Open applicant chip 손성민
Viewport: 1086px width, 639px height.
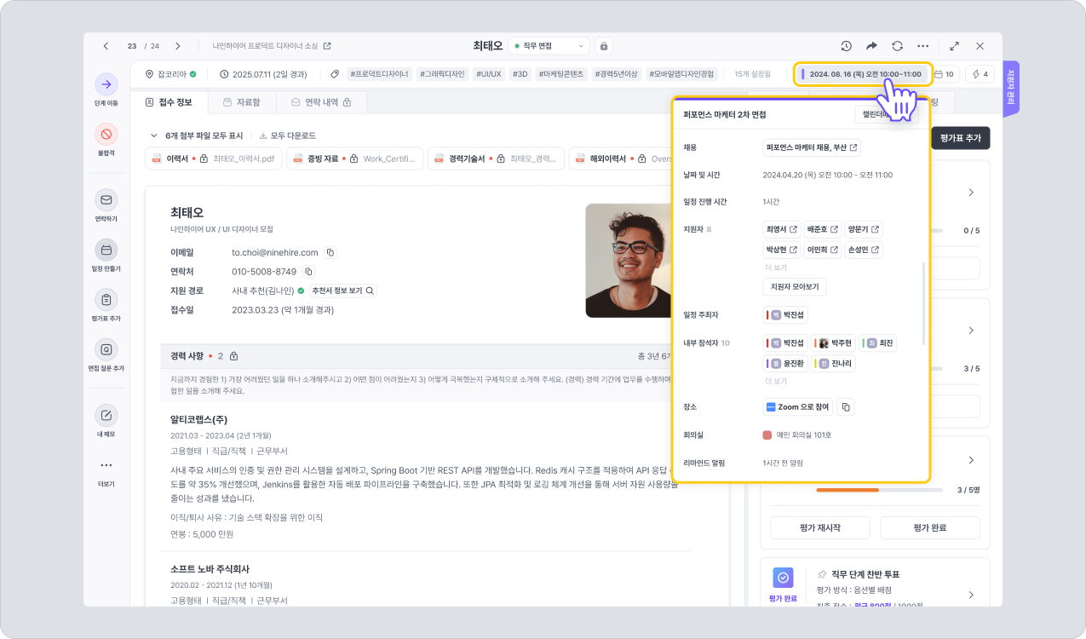(x=864, y=250)
